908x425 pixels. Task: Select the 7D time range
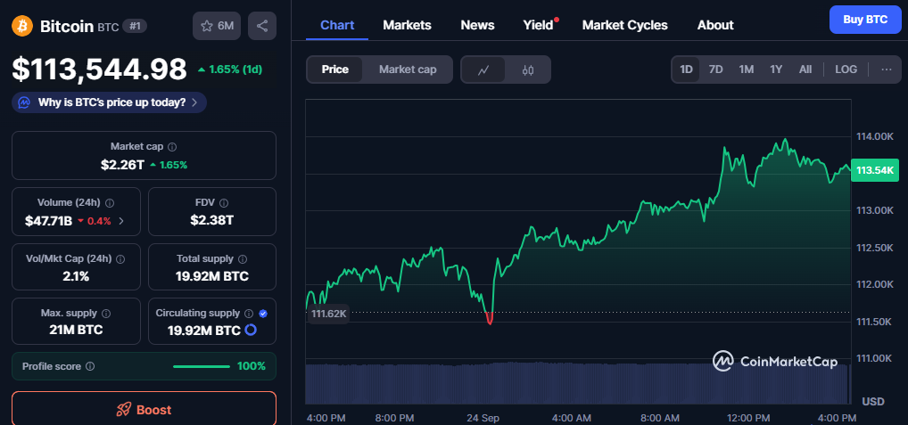715,69
